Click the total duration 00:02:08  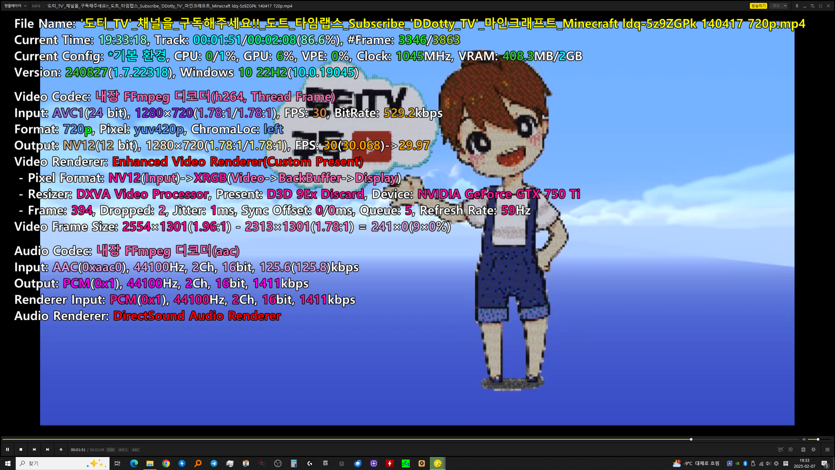pos(97,450)
